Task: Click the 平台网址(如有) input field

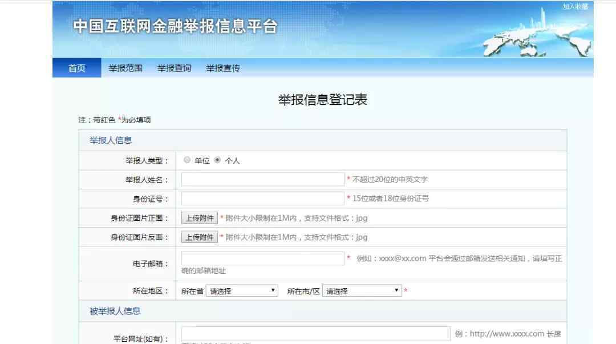Action: pyautogui.click(x=316, y=333)
